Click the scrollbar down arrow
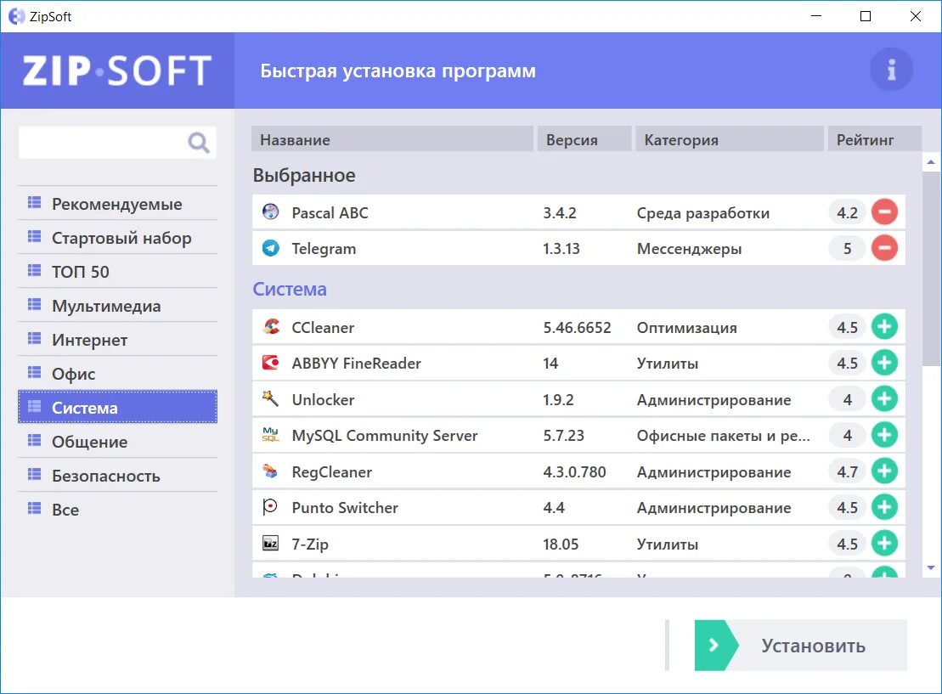The image size is (942, 694). 931,567
